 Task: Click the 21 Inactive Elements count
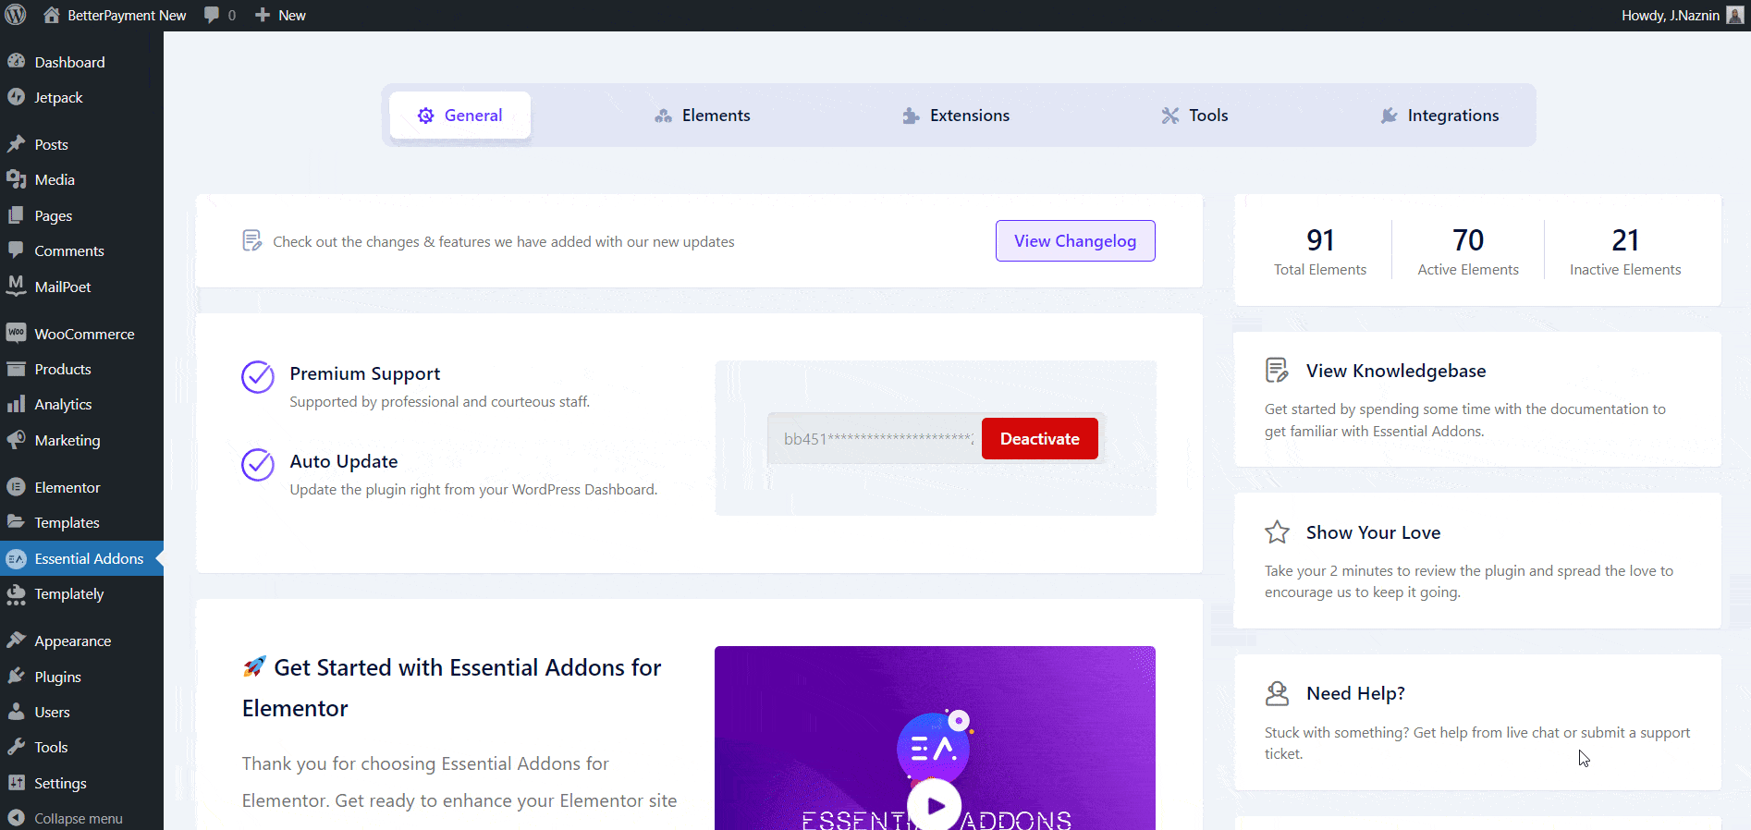(1625, 240)
